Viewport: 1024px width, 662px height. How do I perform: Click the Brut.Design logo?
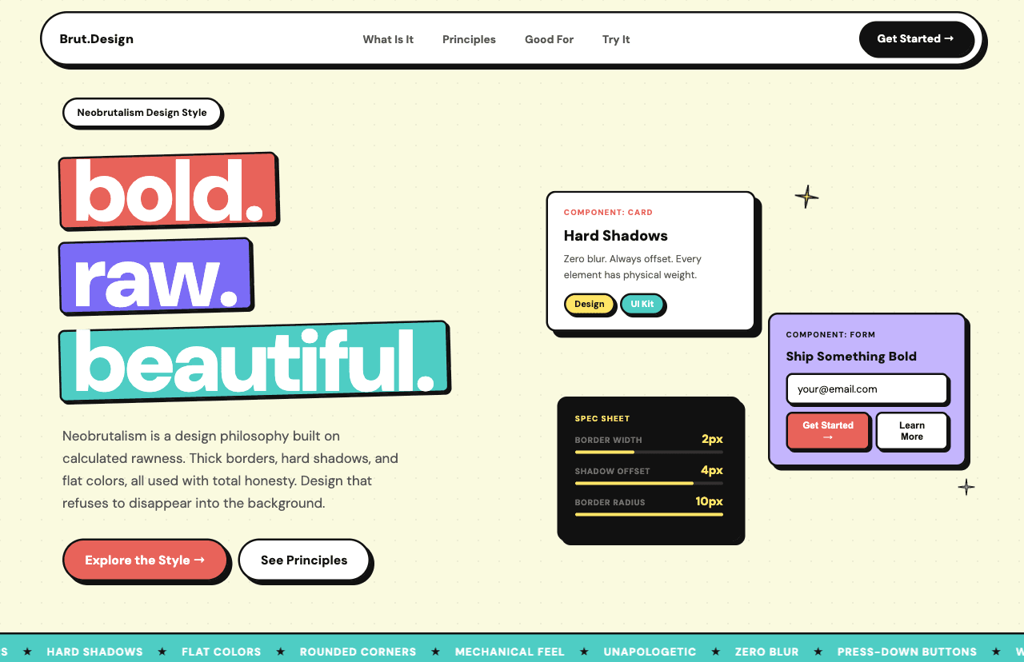(96, 39)
